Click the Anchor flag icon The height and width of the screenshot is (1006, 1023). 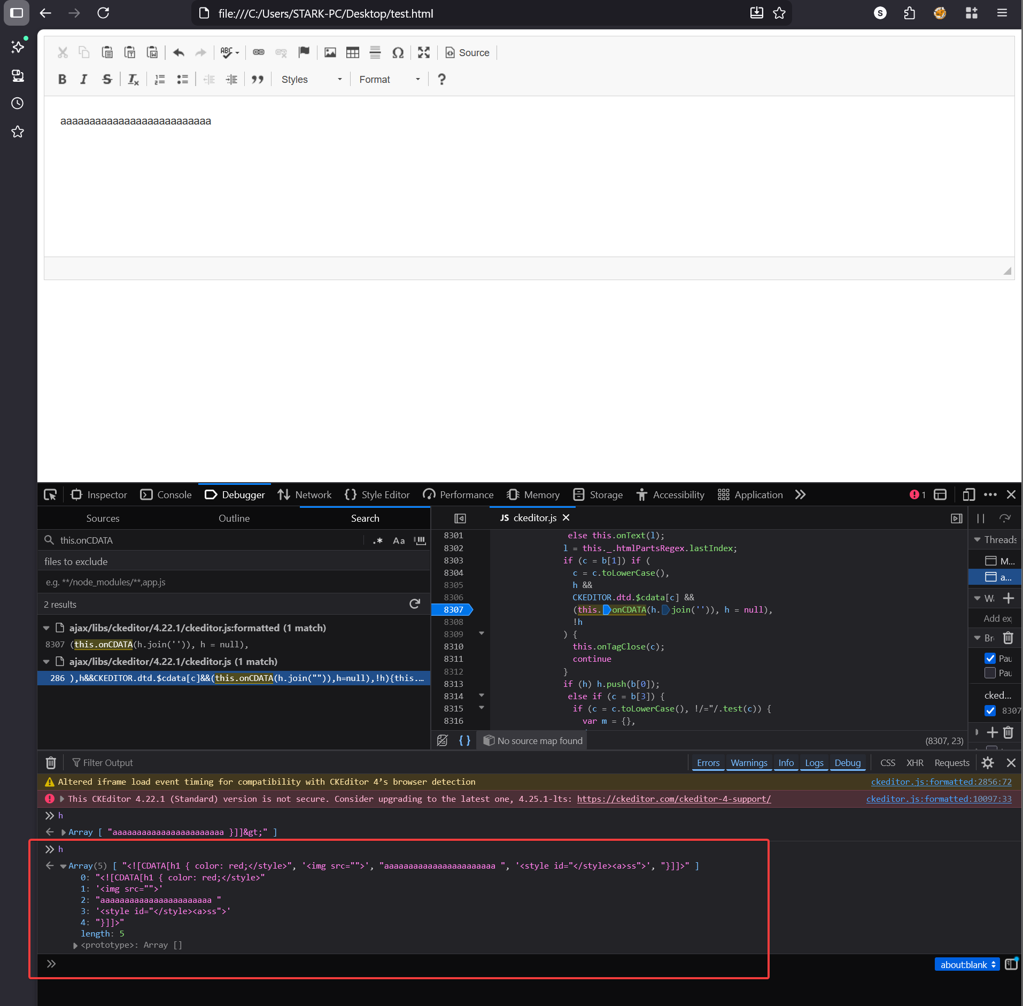pyautogui.click(x=304, y=52)
